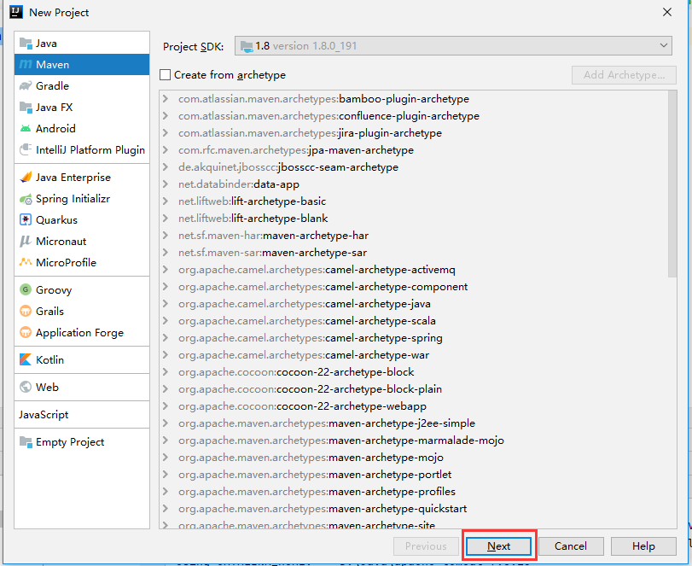692x566 pixels.
Task: Click the Java Enterprise icon
Action: tap(26, 177)
